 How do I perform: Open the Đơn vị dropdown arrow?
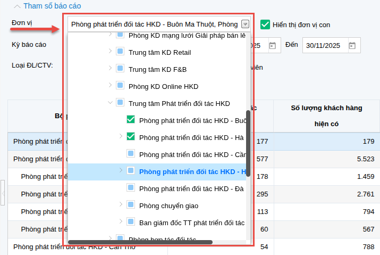coord(244,24)
